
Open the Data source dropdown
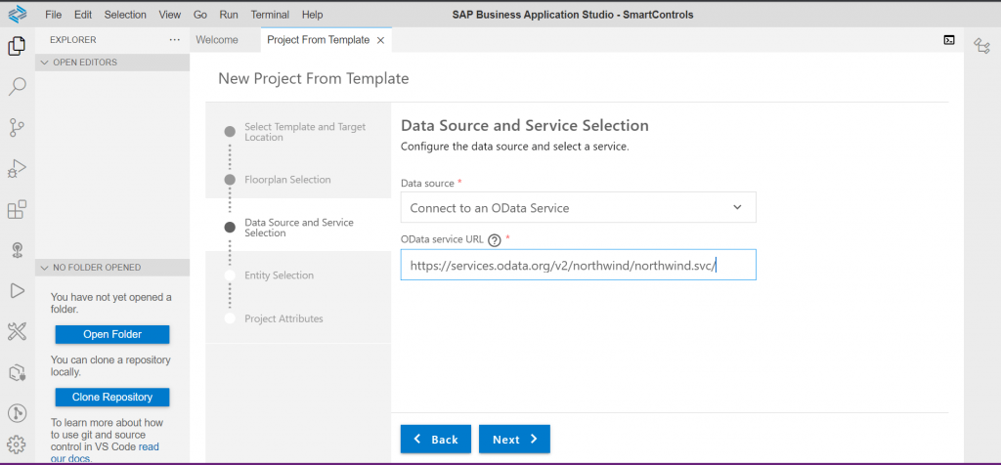[x=579, y=207]
